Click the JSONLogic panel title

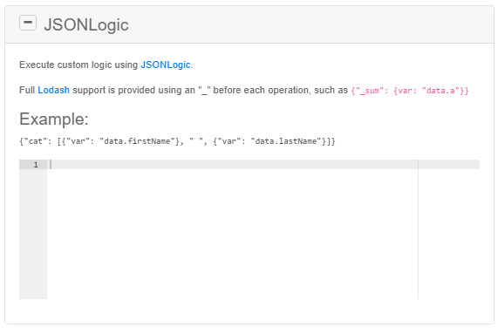[86, 24]
